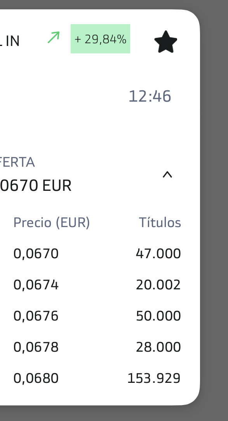Click the 153.929 share volume value
Screen dimensions: 228x421
point(154,378)
